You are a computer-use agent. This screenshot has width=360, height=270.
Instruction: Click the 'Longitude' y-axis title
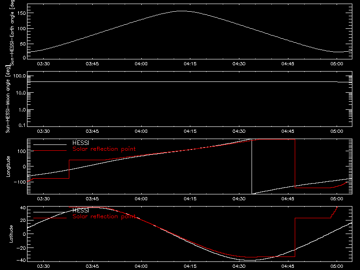[8, 166]
